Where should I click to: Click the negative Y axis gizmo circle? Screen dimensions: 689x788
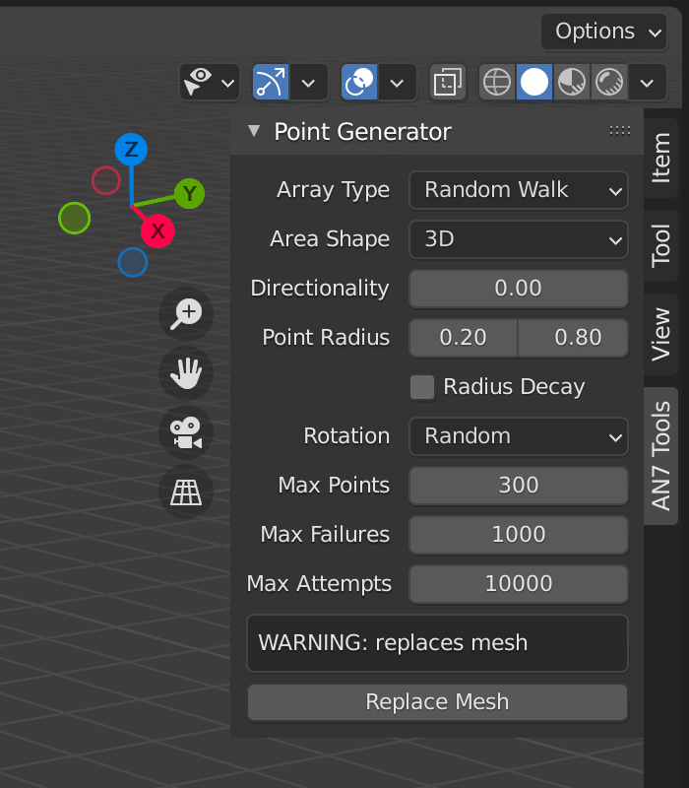pyautogui.click(x=75, y=218)
